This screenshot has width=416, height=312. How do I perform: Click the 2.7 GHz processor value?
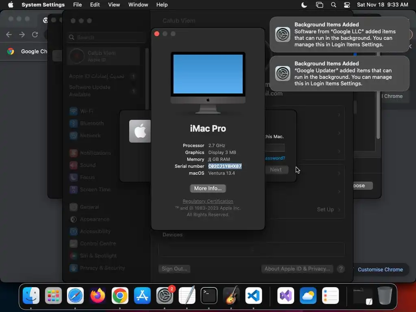point(217,145)
